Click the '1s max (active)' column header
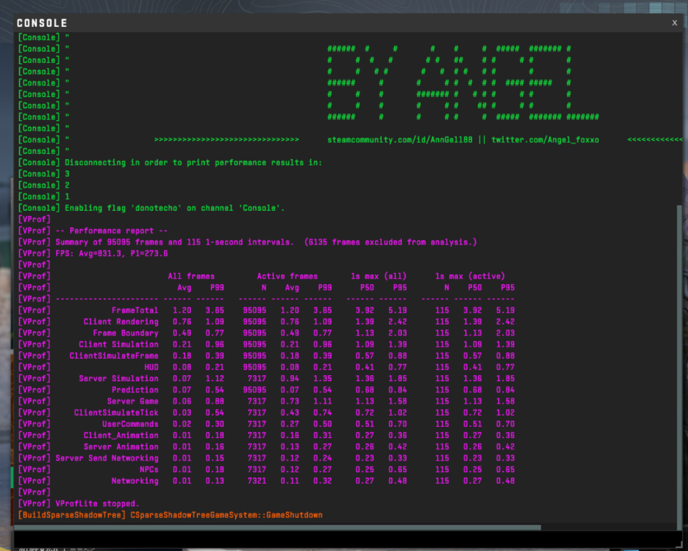The height and width of the screenshot is (551, 688). click(x=470, y=276)
